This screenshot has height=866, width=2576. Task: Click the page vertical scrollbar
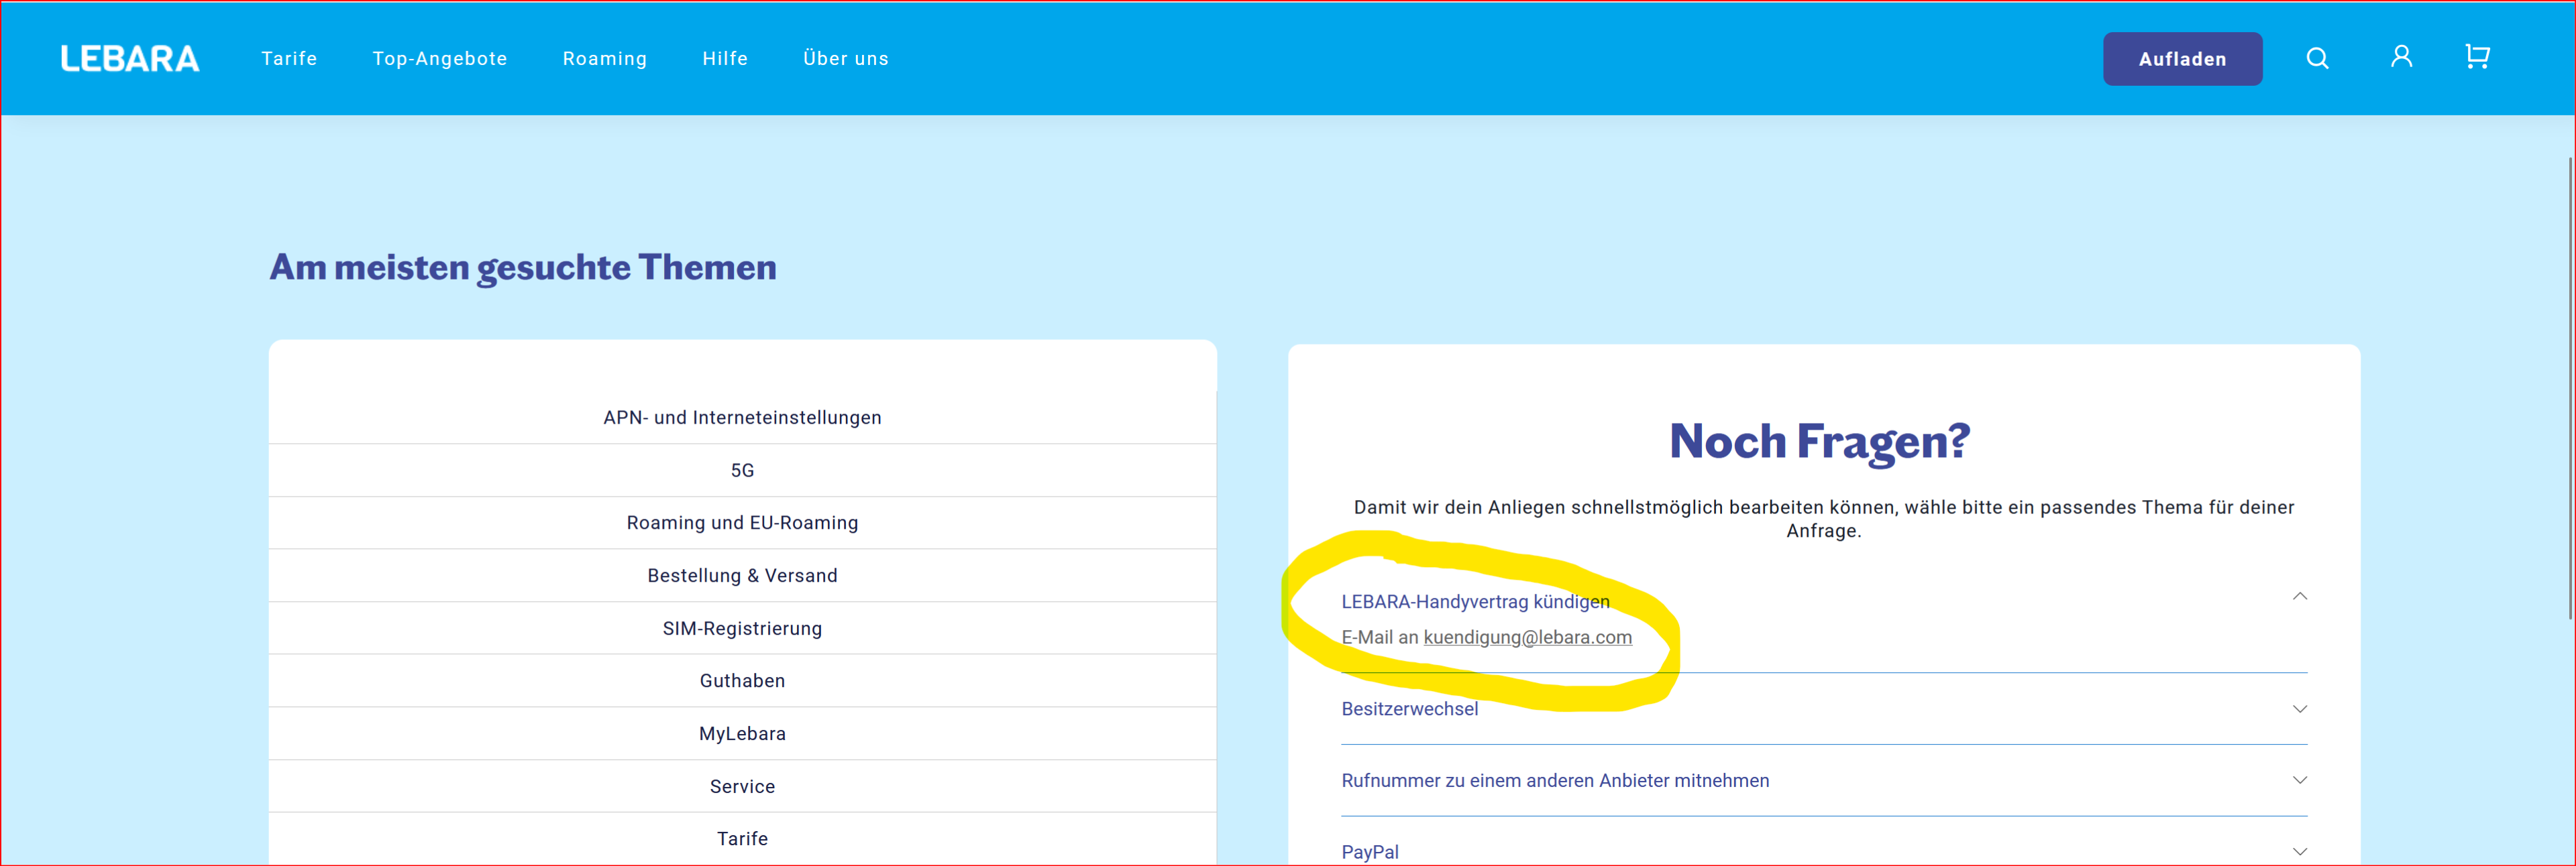[x=2570, y=389]
